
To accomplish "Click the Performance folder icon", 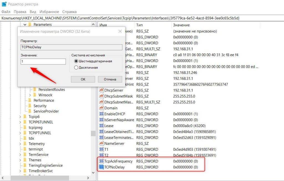I will tap(30, 100).
